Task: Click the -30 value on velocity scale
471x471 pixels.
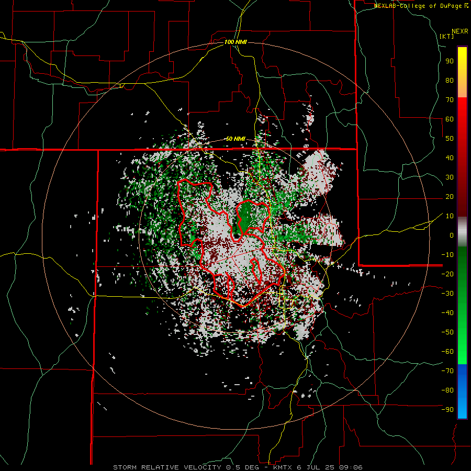Action: click(447, 294)
